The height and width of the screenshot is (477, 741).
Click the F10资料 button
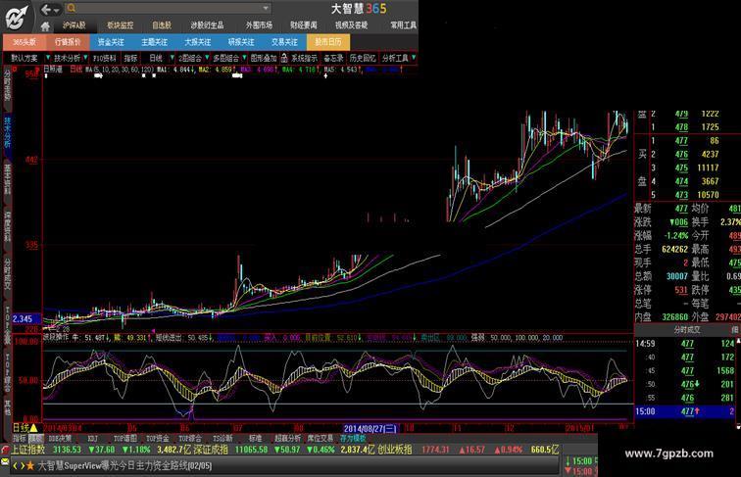[x=105, y=58]
